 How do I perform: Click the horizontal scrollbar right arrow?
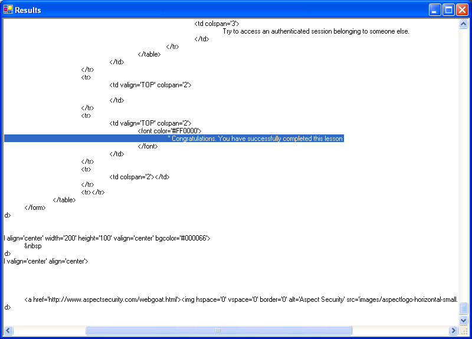pos(454,331)
